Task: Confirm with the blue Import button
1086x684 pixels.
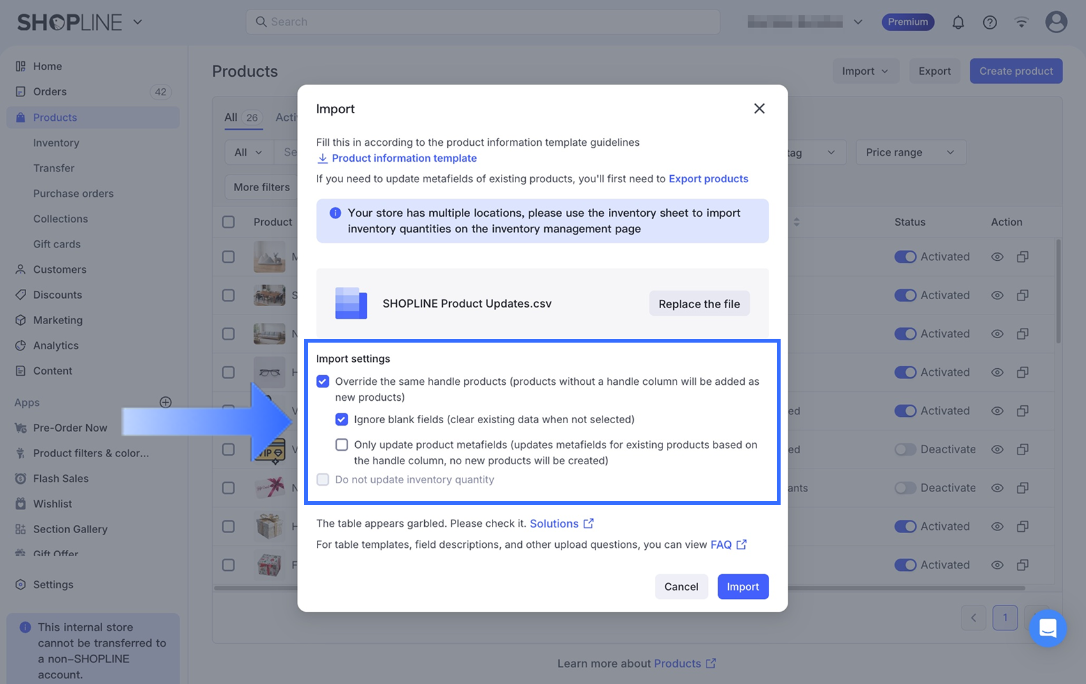Action: click(x=743, y=586)
